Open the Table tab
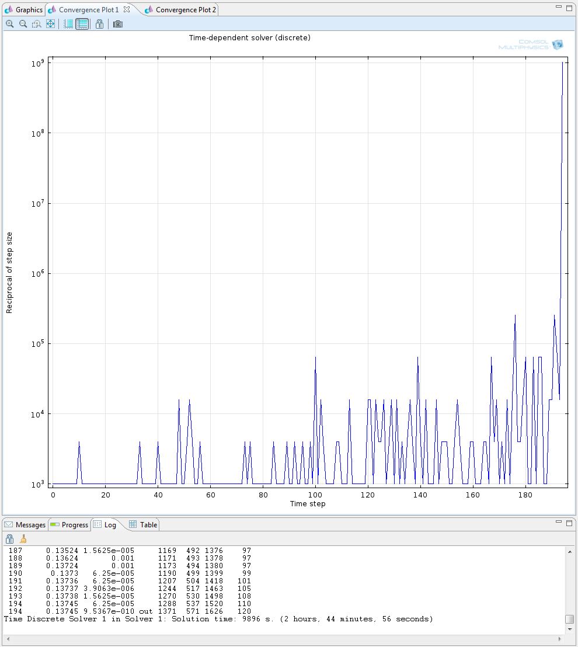 pos(143,524)
